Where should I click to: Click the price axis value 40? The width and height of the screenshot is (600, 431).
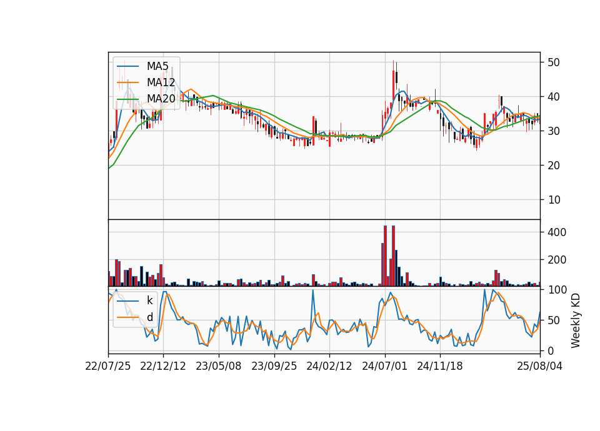554,97
